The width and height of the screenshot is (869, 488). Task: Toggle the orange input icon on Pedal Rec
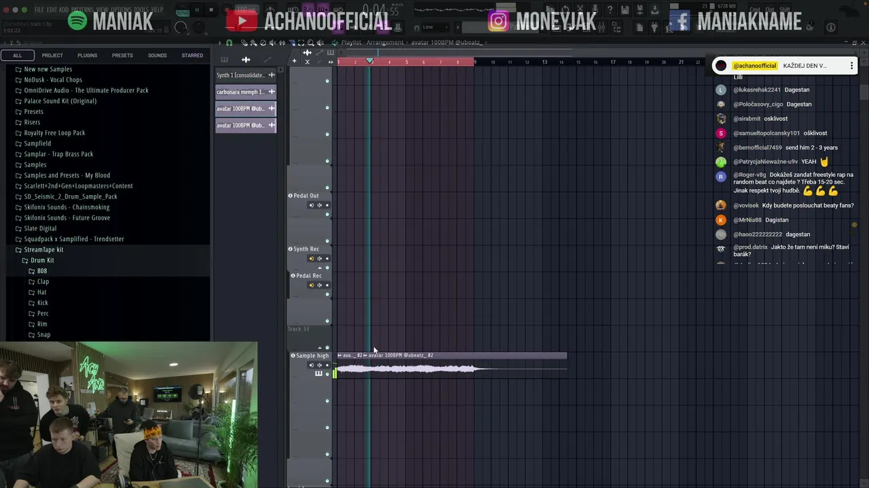[312, 285]
